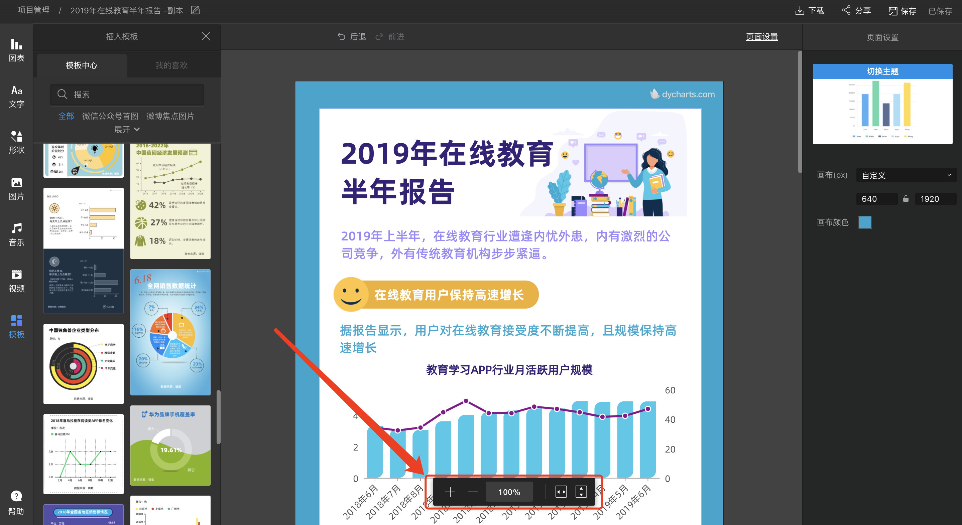Select the 全部 category filter

(66, 116)
